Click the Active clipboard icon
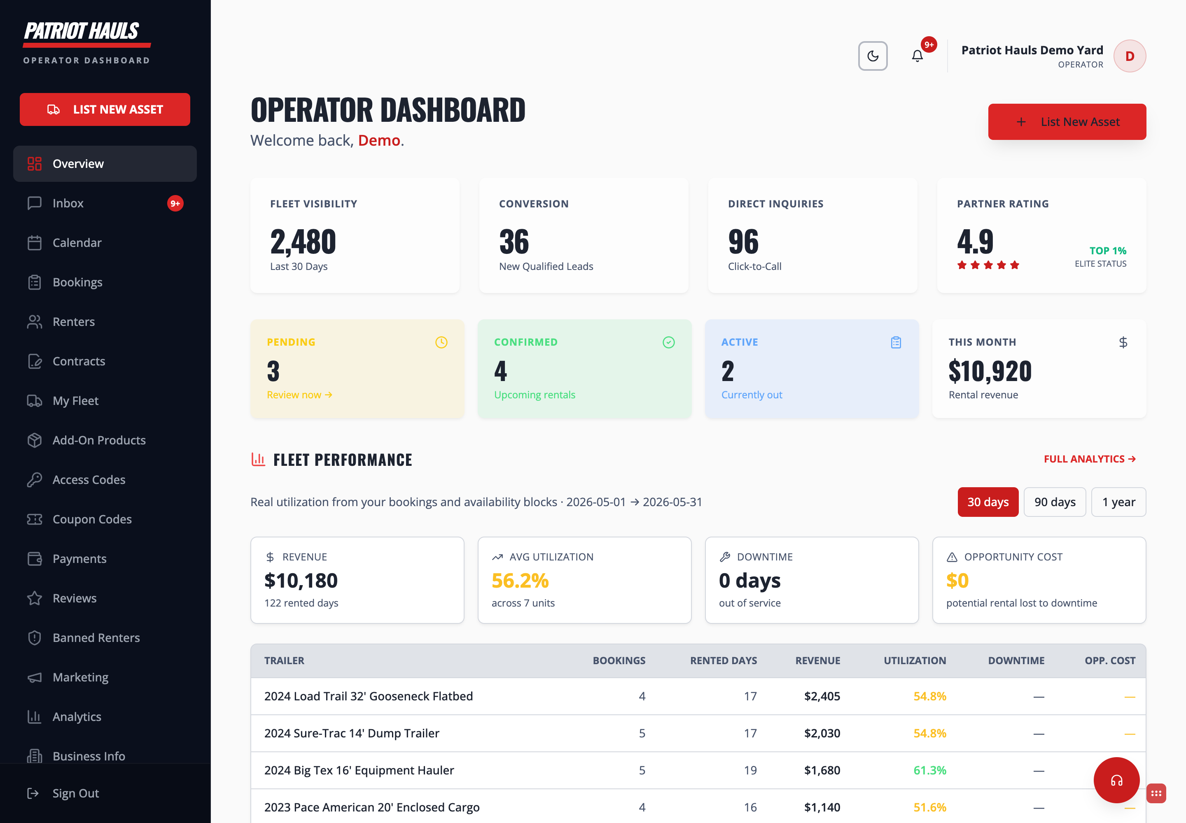 coord(896,342)
